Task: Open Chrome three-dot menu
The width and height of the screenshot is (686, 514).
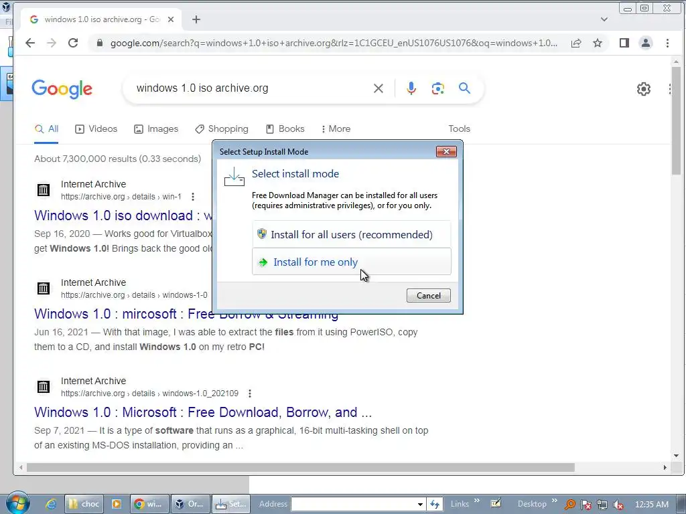Action: [x=667, y=43]
